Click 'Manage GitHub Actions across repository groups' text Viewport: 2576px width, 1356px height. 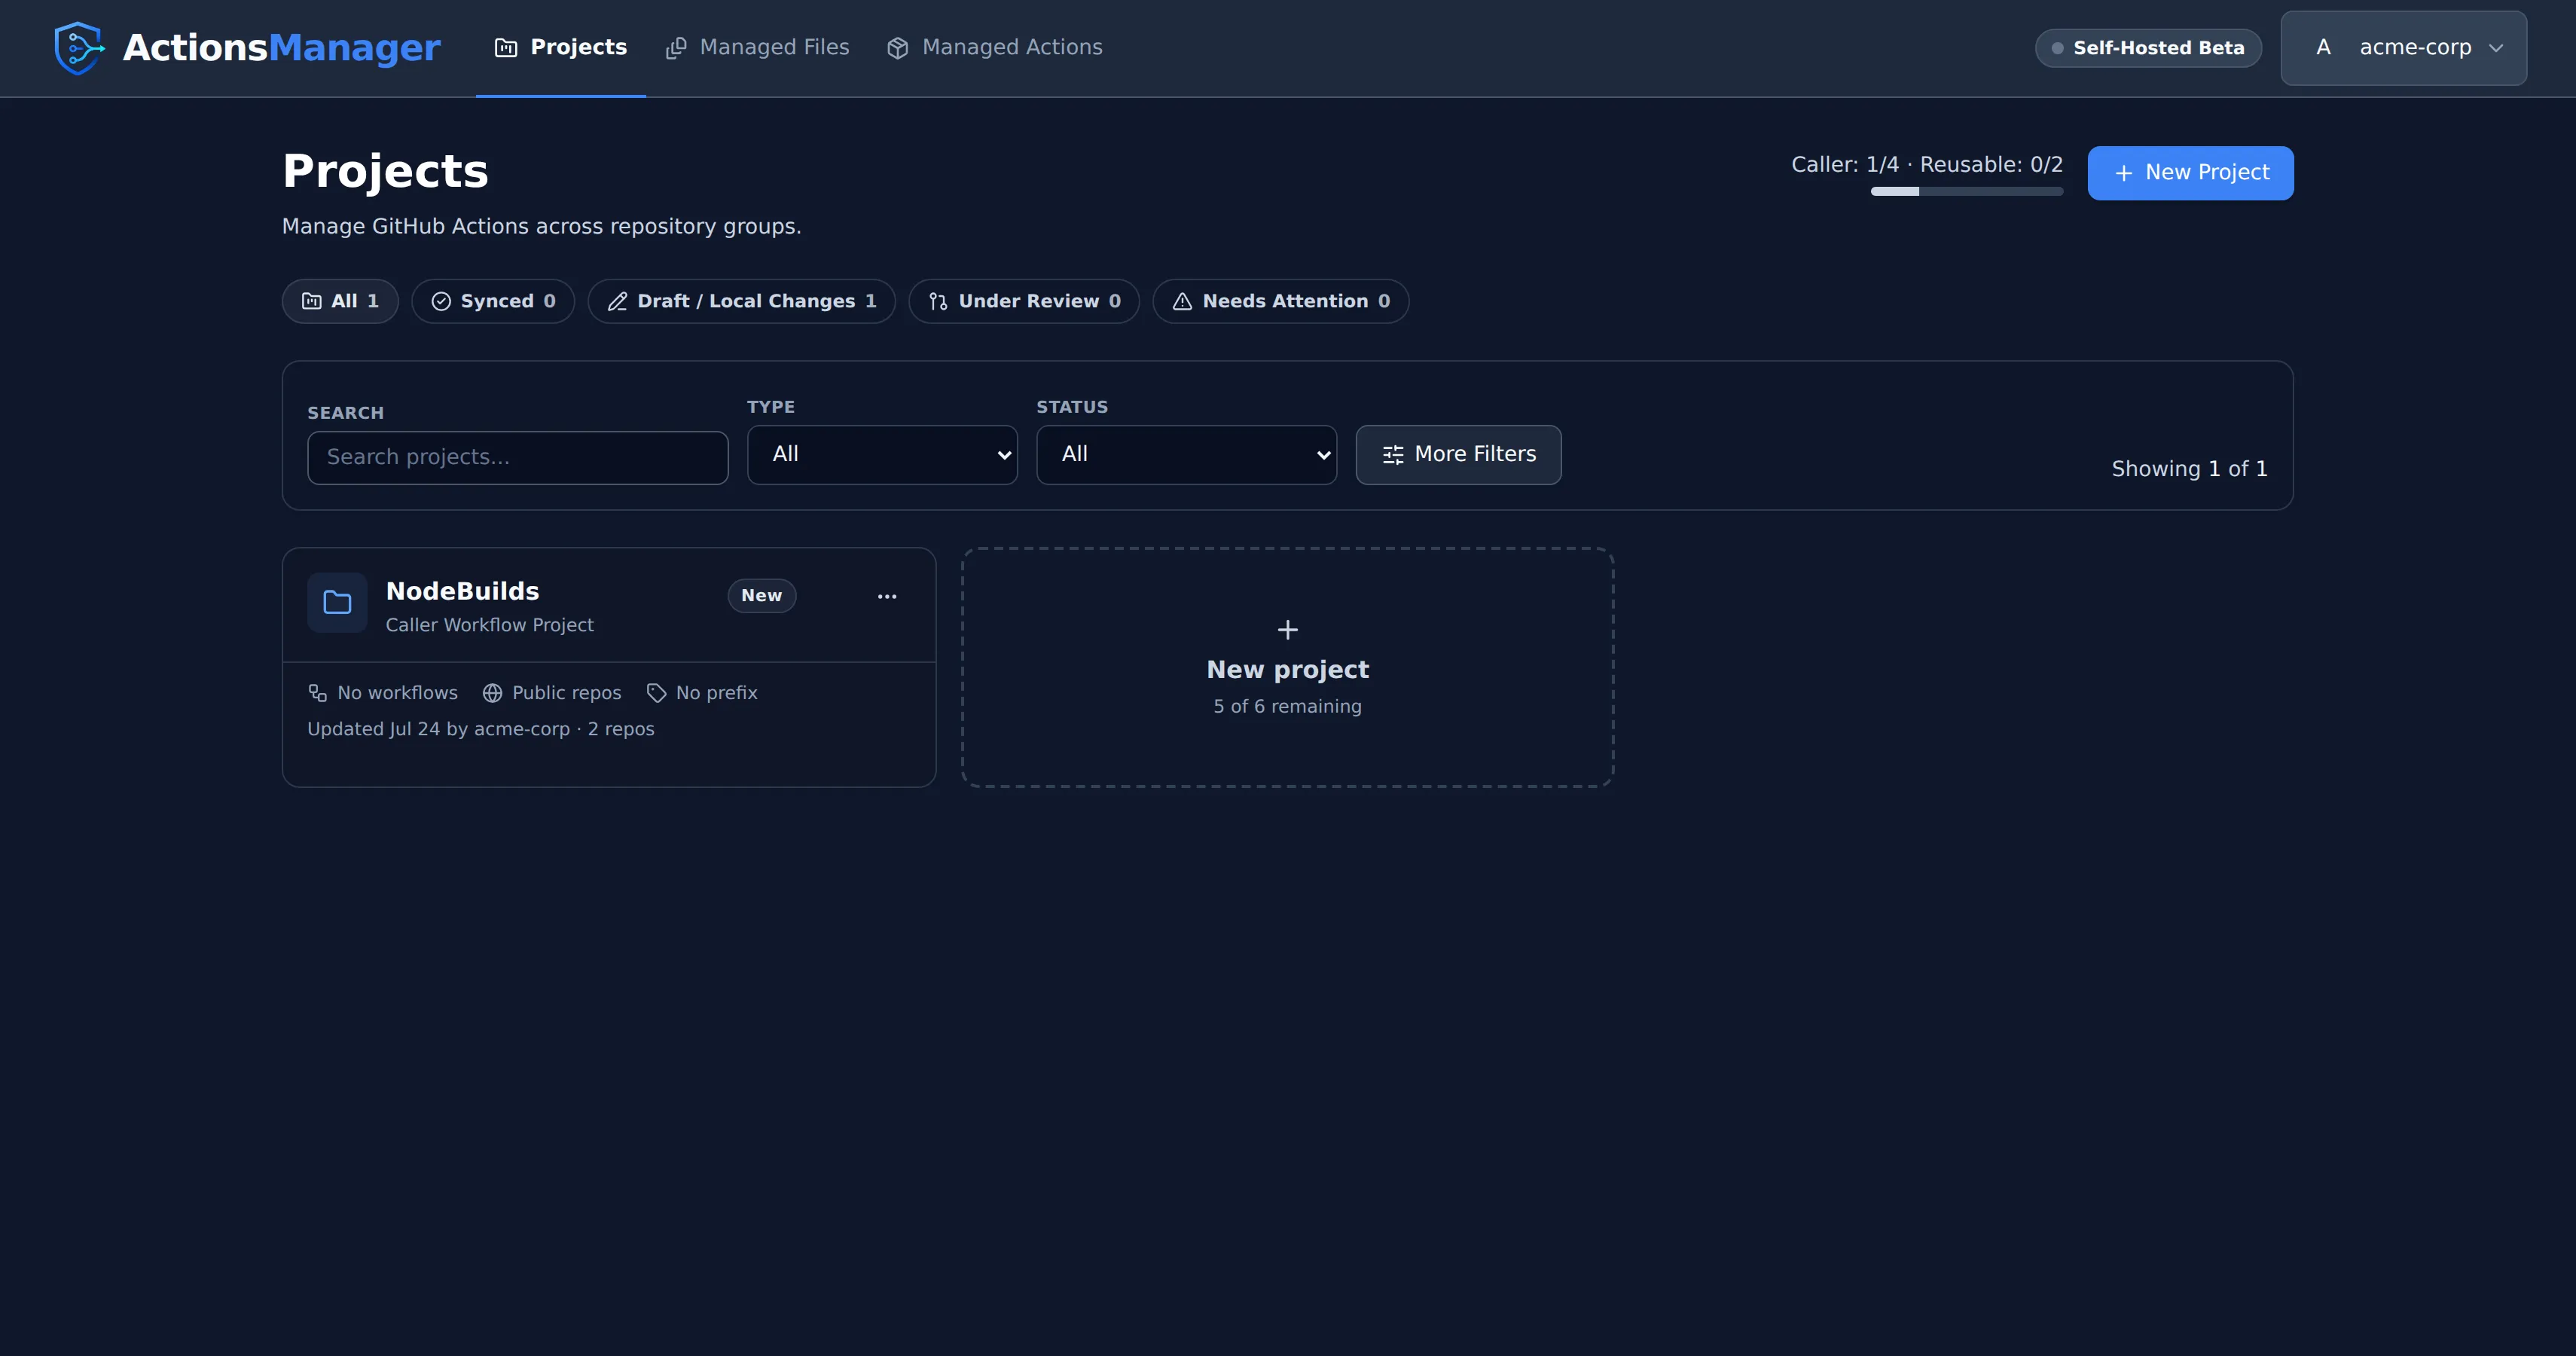pyautogui.click(x=541, y=227)
